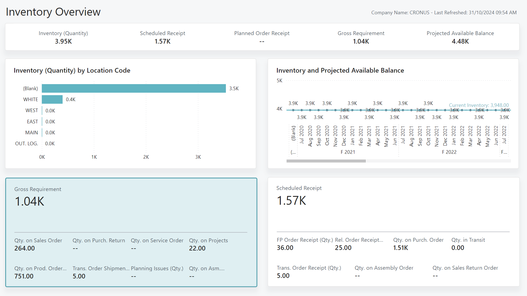The width and height of the screenshot is (527, 296).
Task: Click the Scheduled Receipt summary value 1.57K
Action: 162,41
